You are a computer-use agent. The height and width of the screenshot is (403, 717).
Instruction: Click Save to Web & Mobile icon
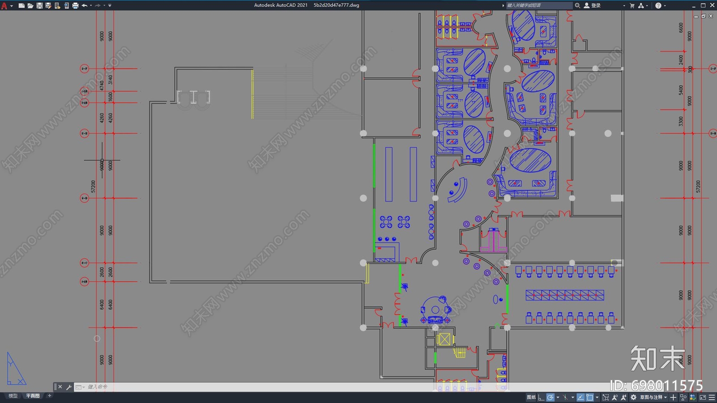66,5
